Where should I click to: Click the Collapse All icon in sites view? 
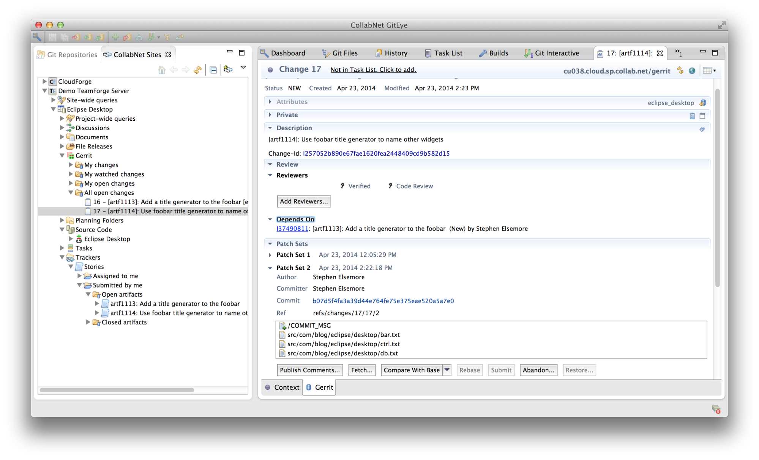click(x=213, y=69)
